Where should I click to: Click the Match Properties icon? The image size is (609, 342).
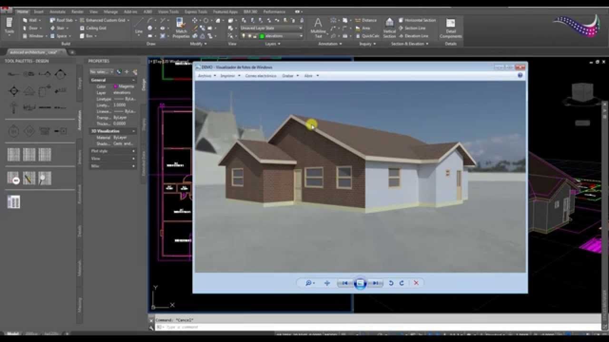pos(181,28)
